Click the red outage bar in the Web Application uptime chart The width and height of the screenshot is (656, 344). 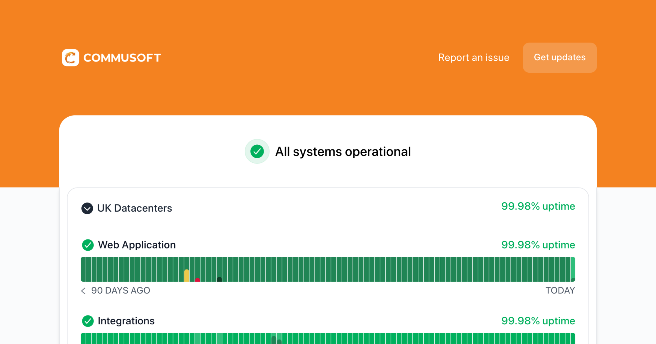pos(197,280)
